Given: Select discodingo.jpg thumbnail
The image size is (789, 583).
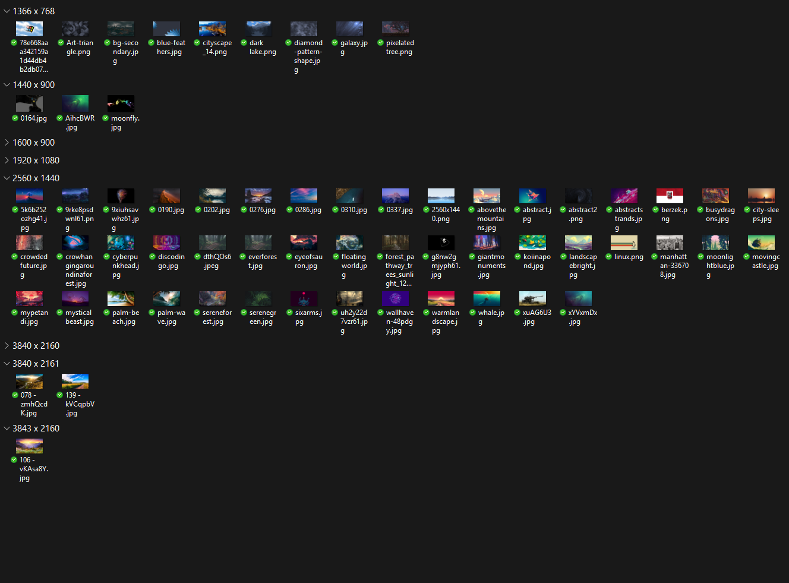Looking at the screenshot, I should 166,242.
